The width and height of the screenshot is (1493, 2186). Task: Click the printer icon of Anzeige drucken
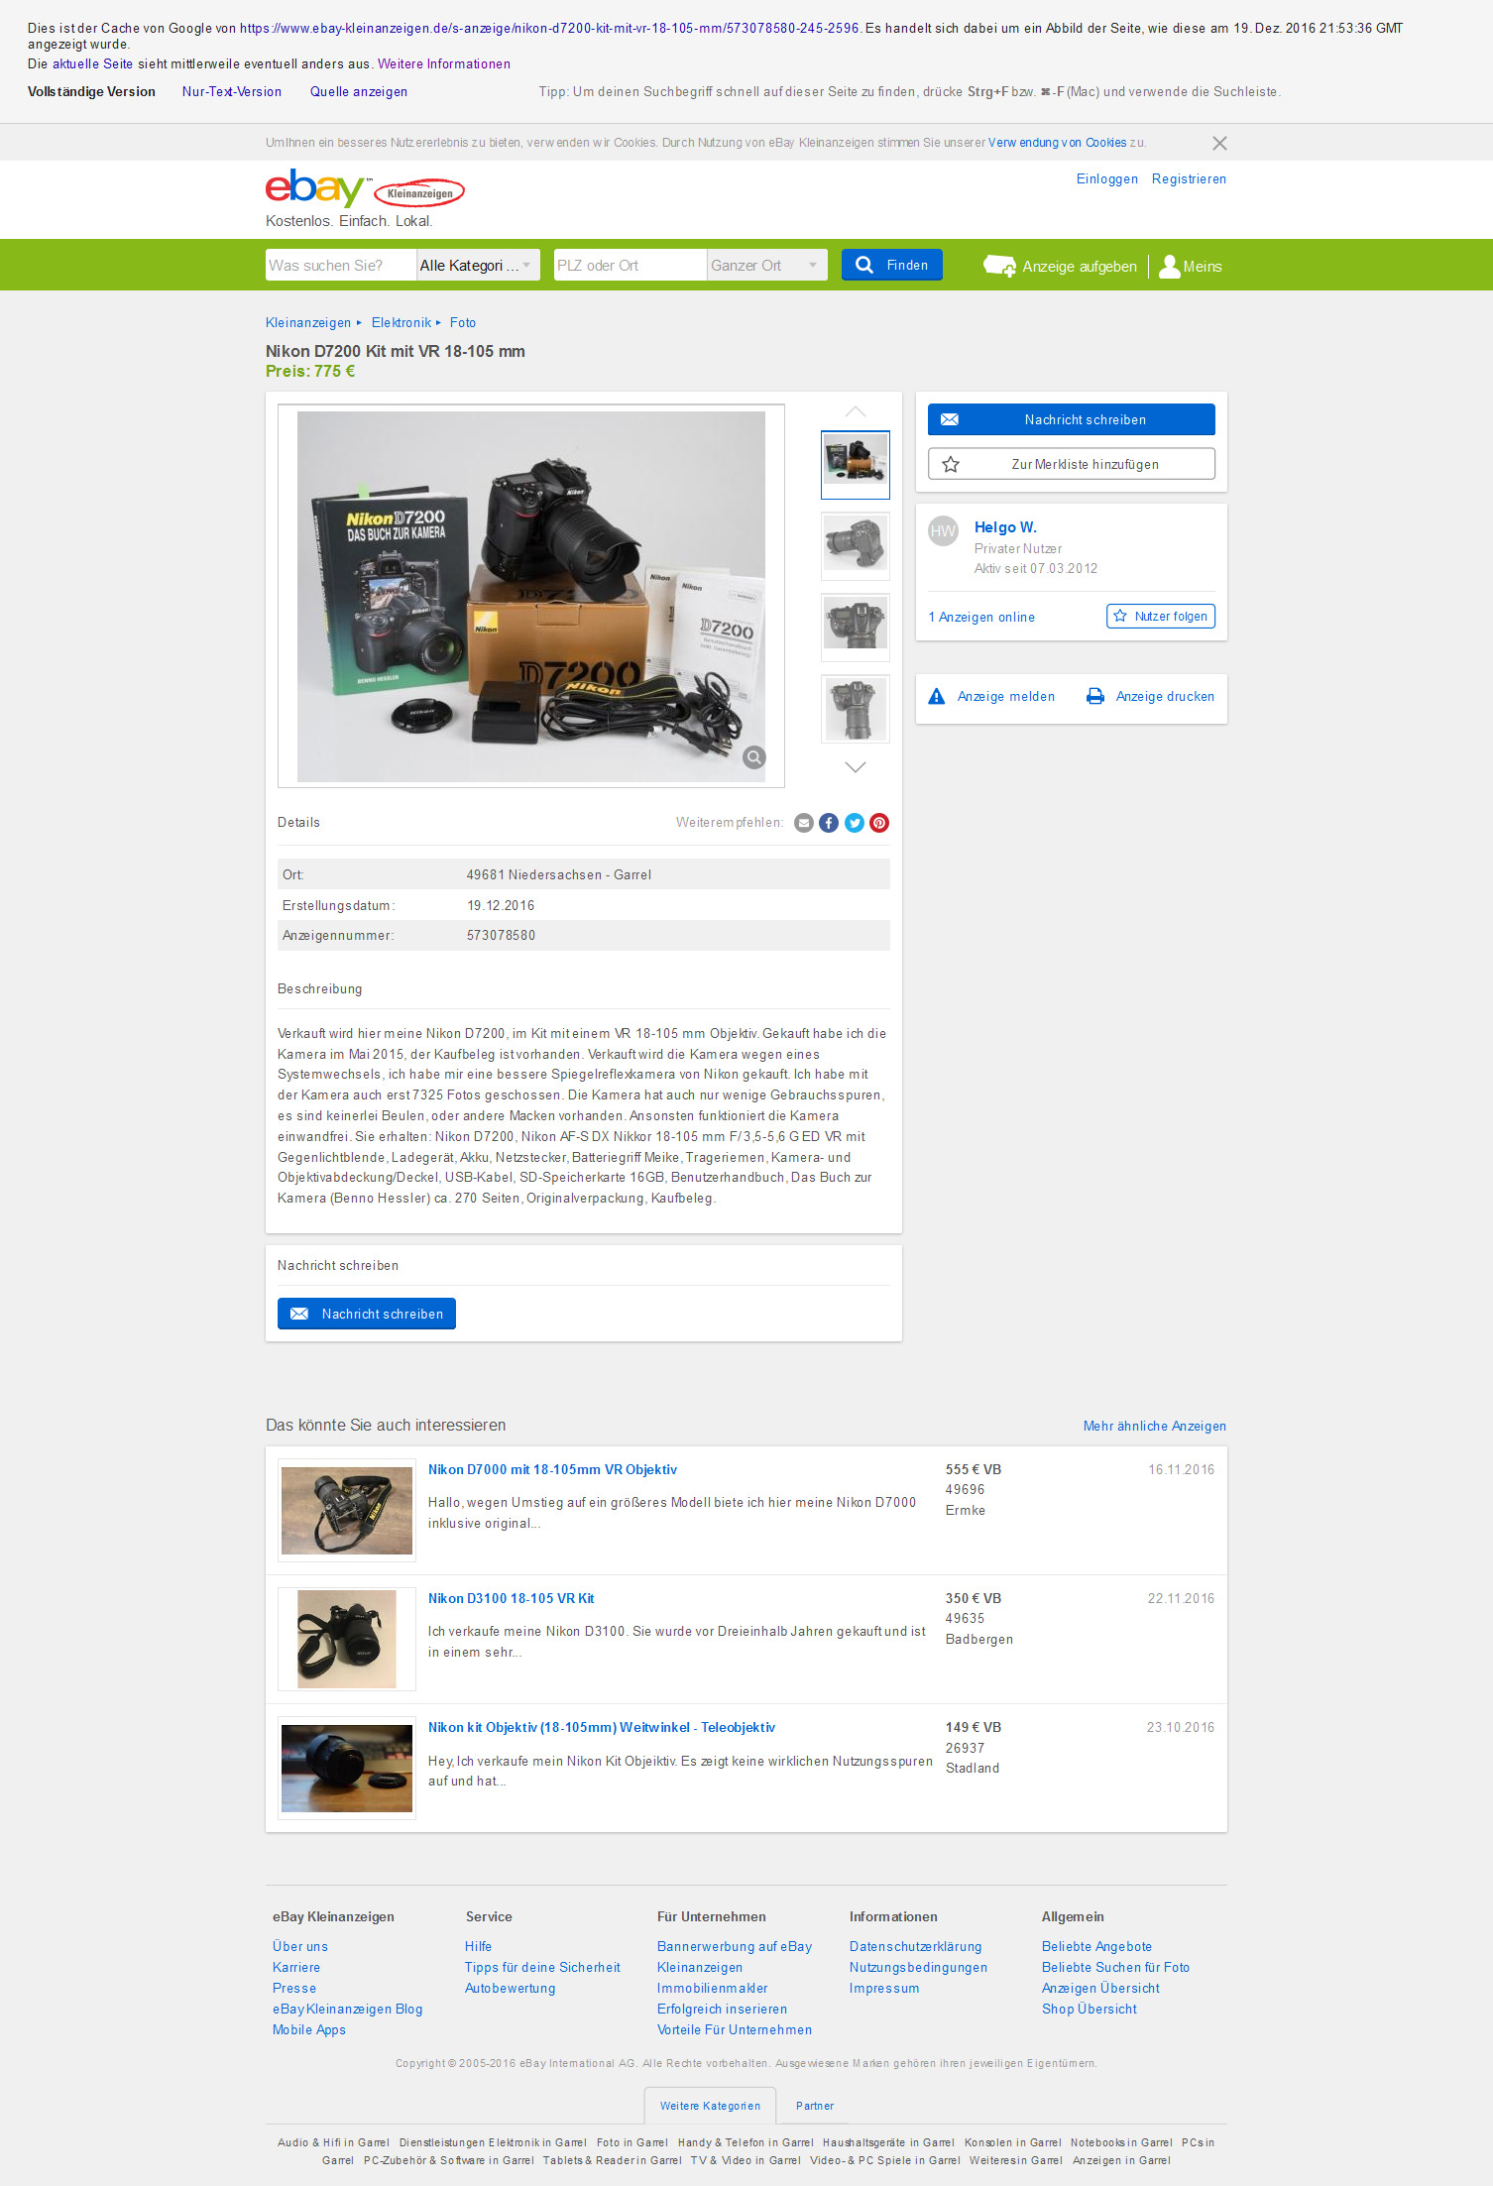(1095, 696)
